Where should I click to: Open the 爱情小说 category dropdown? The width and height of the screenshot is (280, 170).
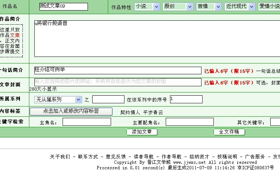[x=270, y=7]
